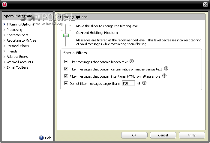The image size is (210, 143).
Task: Select Filtering Options in the sidebar
Action: point(20,24)
